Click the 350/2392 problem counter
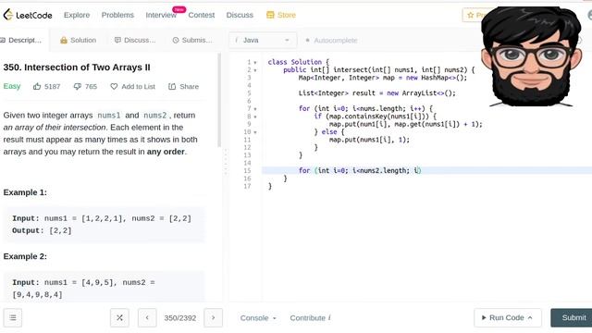 (x=180, y=318)
